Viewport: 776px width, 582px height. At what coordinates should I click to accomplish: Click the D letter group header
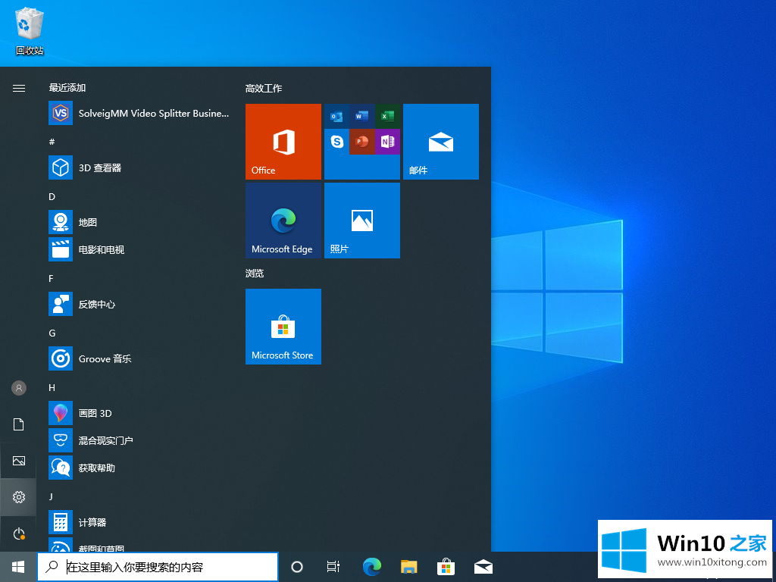[x=52, y=196]
